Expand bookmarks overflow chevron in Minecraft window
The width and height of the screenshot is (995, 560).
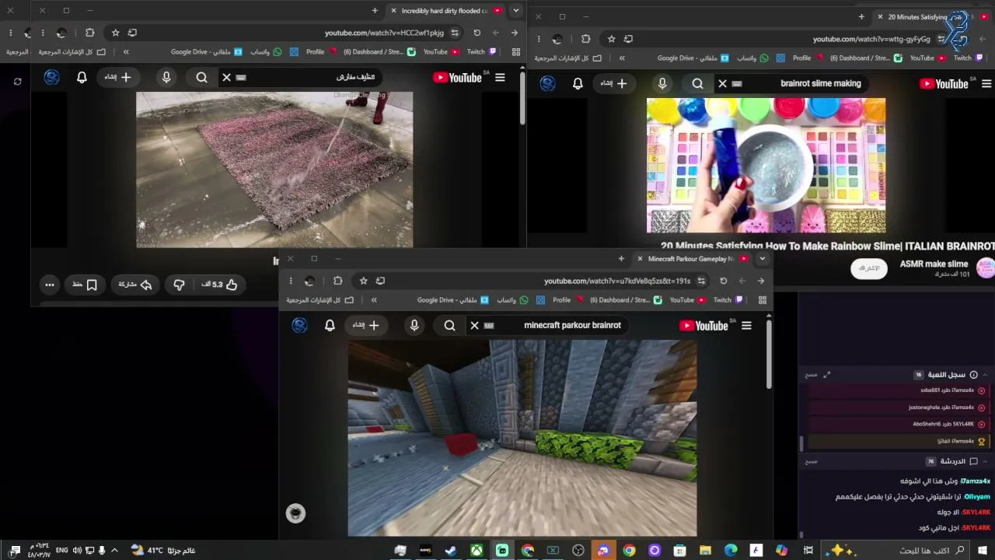click(374, 300)
